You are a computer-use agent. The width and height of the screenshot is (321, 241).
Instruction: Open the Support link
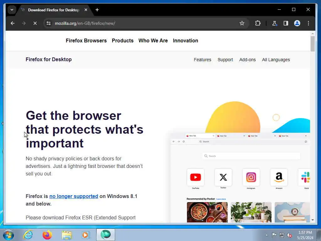click(225, 60)
